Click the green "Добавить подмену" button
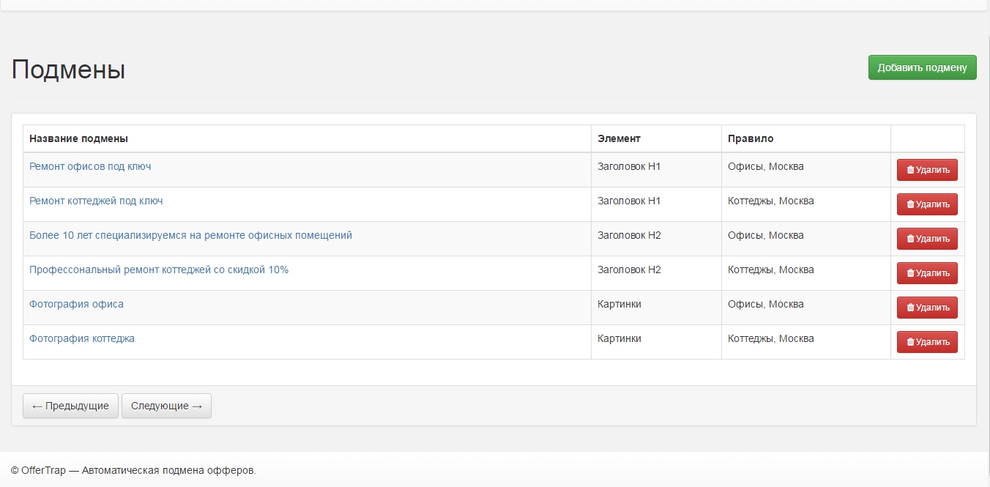Image resolution: width=990 pixels, height=487 pixels. tap(922, 67)
